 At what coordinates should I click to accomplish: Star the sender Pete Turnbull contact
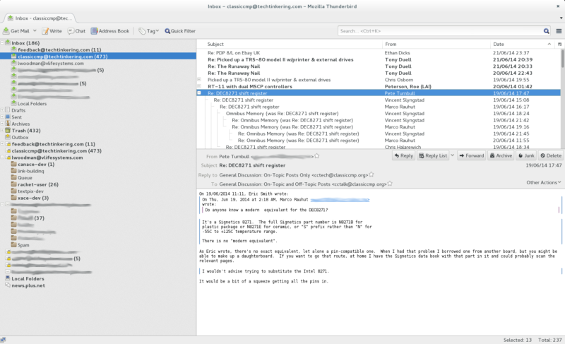pos(316,156)
